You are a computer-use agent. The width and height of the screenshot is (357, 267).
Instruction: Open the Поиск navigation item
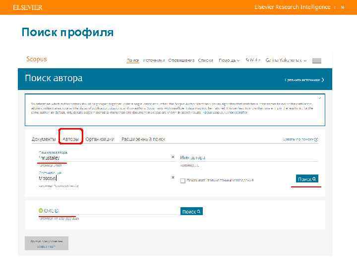pos(133,60)
